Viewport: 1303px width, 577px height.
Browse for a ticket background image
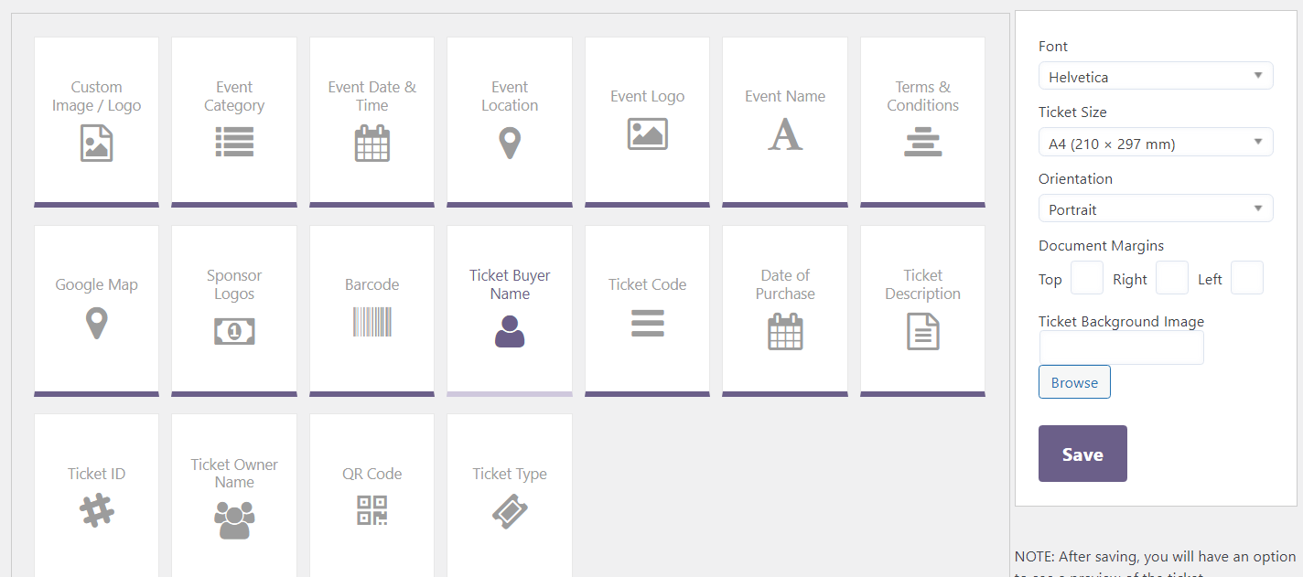(1074, 382)
